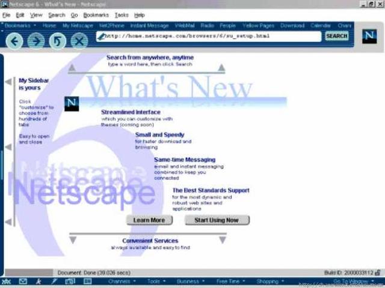
Task: Open the Help menu
Action: click(x=140, y=15)
